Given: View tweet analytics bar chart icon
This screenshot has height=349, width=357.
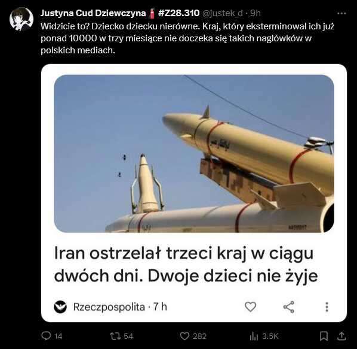Looking at the screenshot, I should (254, 336).
